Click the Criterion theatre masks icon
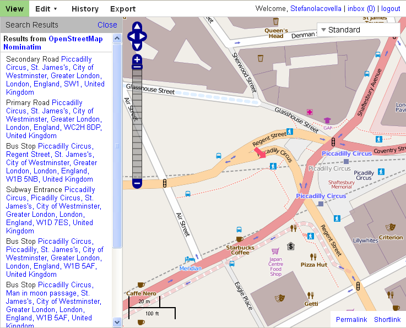The width and height of the screenshot is (406, 328). [391, 227]
